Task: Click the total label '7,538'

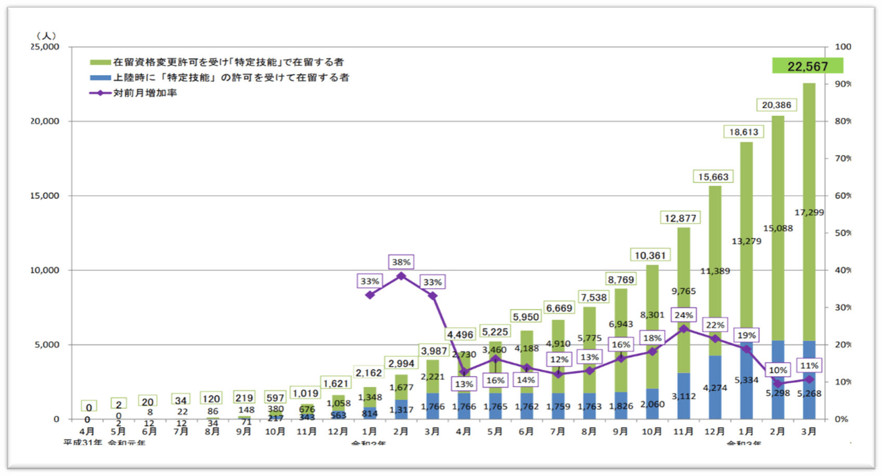Action: pyautogui.click(x=594, y=297)
